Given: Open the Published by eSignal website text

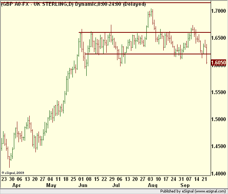Looking at the screenshot, I should pos(193,191).
